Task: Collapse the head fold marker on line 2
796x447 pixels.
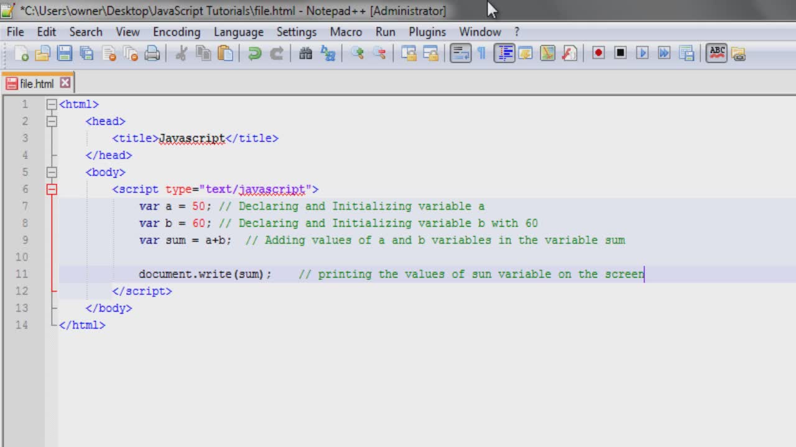Action: pyautogui.click(x=52, y=121)
